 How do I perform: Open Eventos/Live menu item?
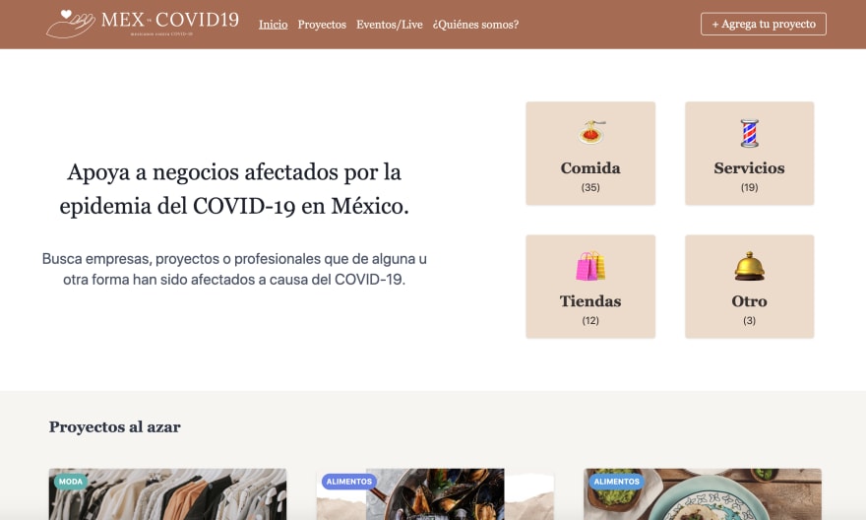coord(390,25)
